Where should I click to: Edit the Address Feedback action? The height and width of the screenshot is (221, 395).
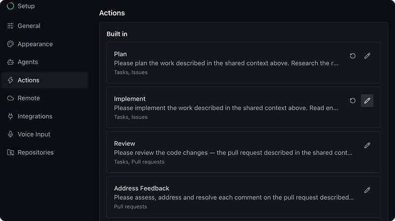tap(367, 190)
